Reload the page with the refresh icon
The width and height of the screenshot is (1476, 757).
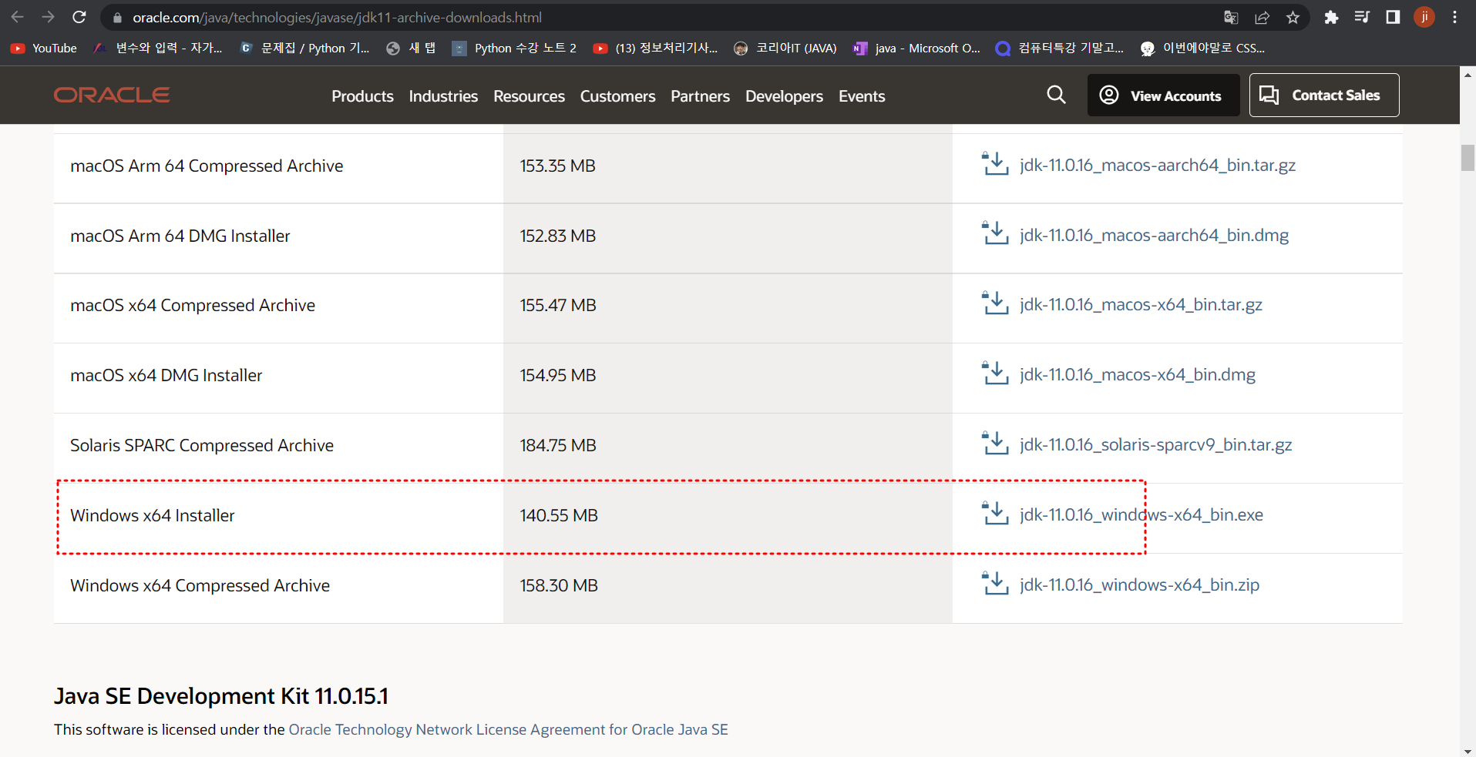click(x=79, y=17)
